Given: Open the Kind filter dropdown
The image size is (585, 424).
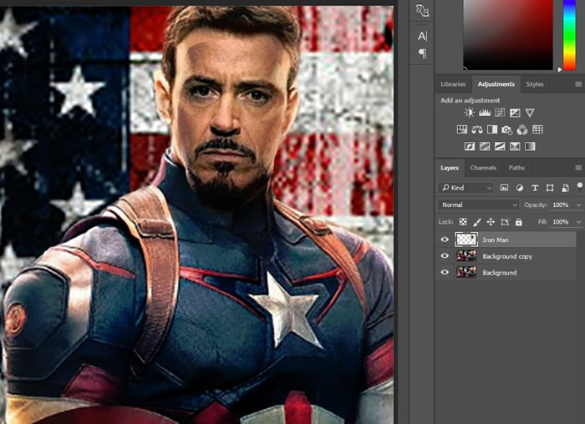Looking at the screenshot, I should 466,188.
